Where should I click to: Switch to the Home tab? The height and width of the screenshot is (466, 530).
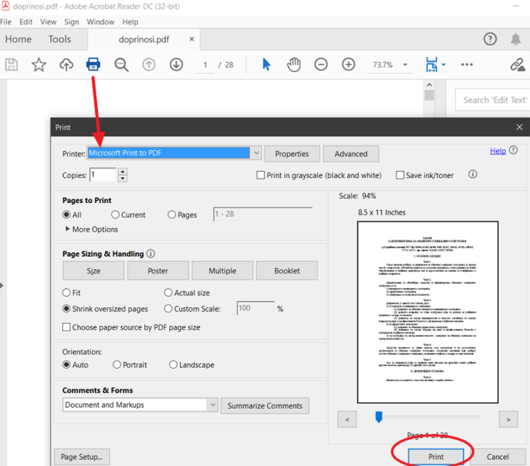click(x=18, y=39)
